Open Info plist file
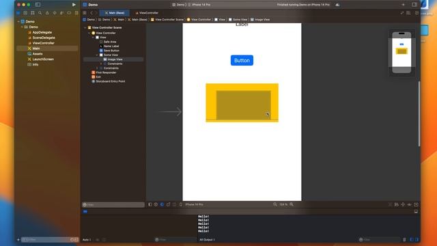 pyautogui.click(x=35, y=64)
